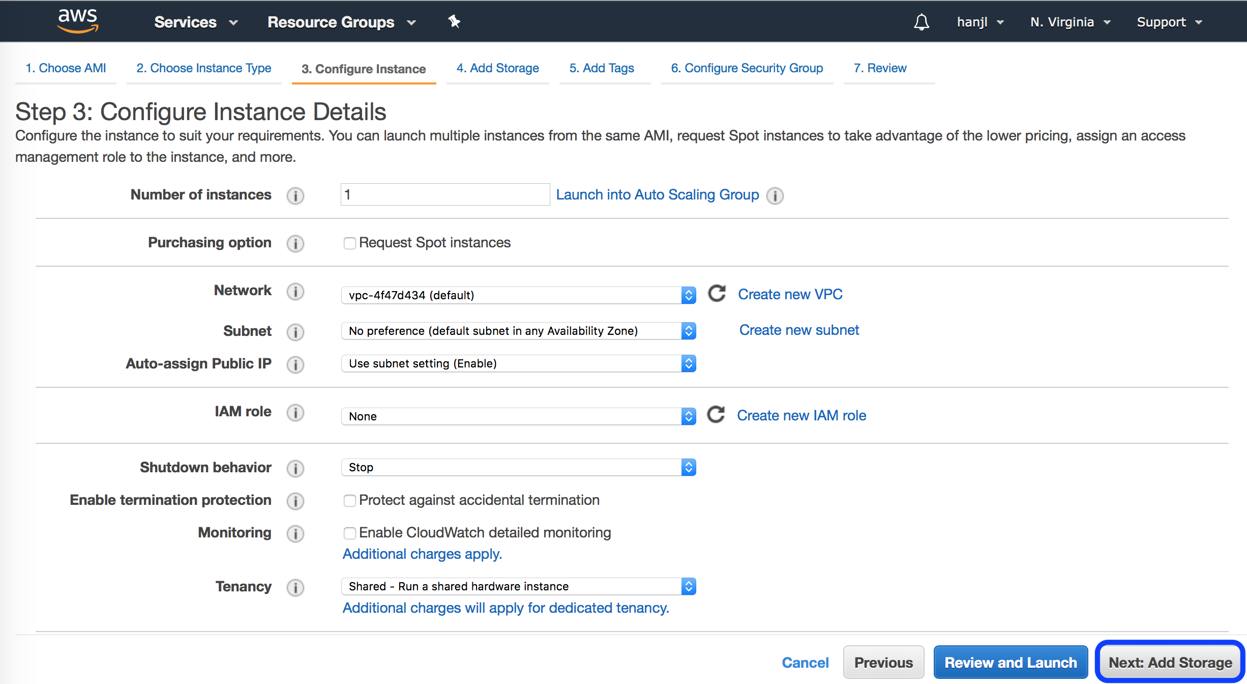Viewport: 1247px width, 684px height.
Task: Expand the Shutdown behavior dropdown
Action: 518,467
